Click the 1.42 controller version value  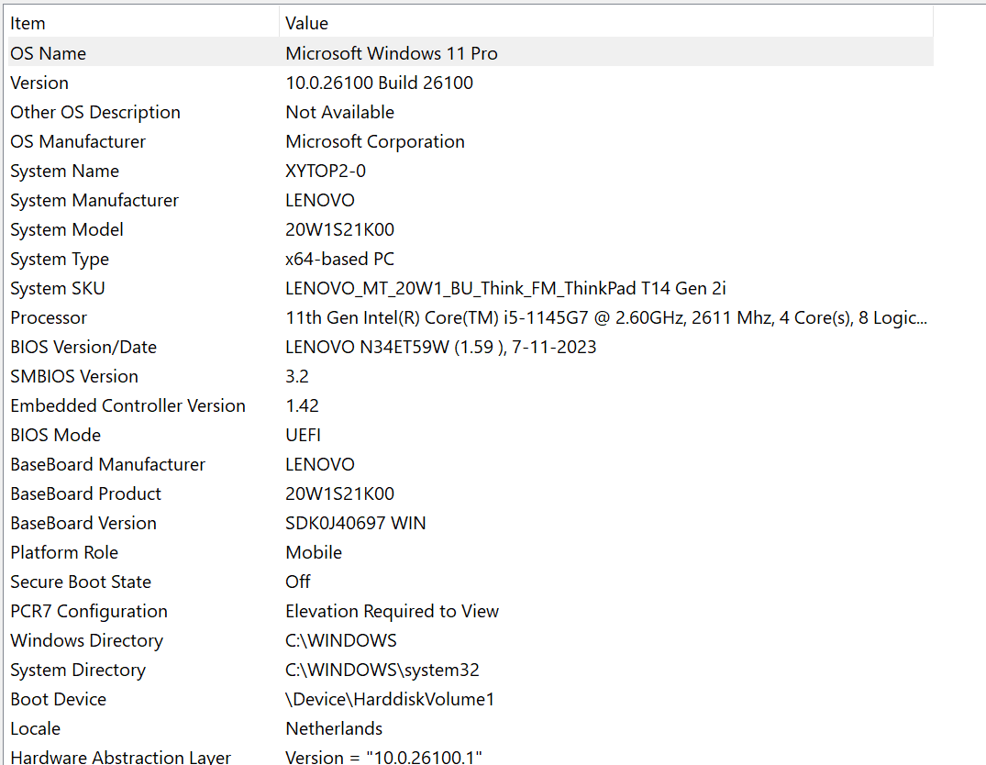302,405
